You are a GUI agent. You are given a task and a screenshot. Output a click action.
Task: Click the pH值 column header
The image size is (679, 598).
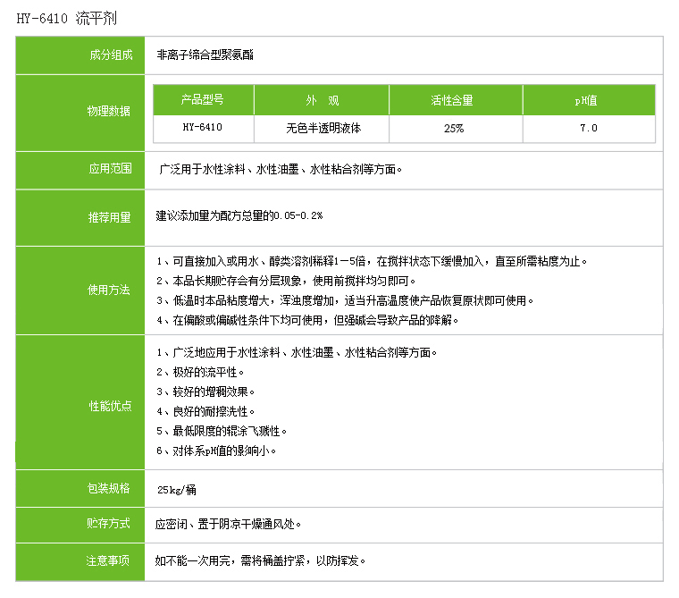[x=587, y=100]
